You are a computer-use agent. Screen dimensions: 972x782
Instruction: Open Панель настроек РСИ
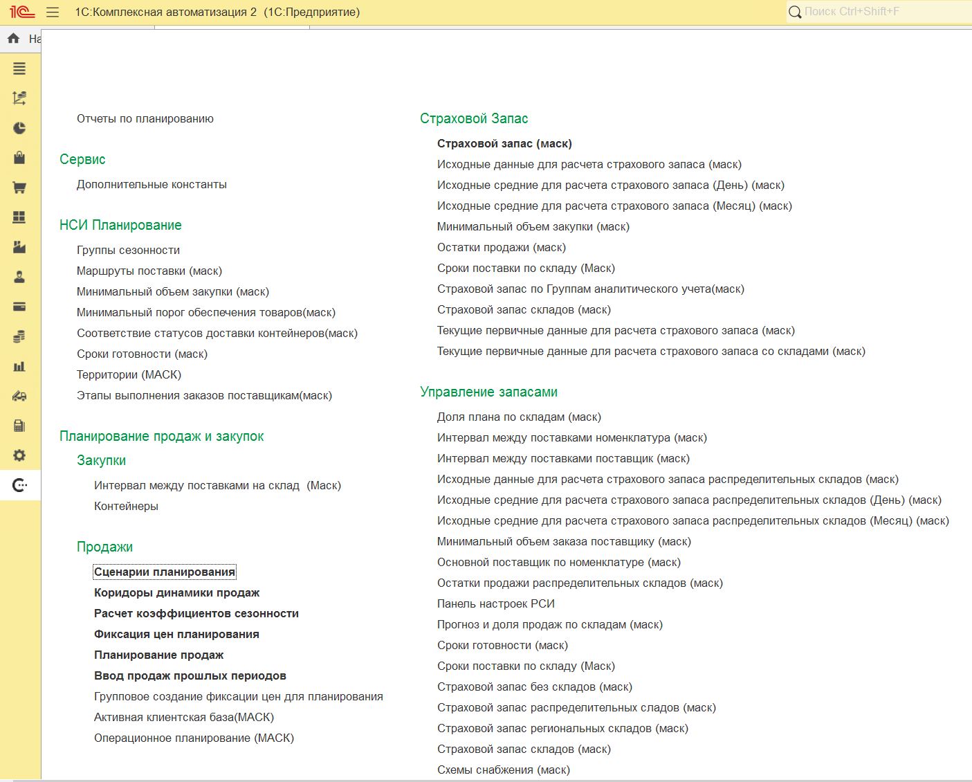tap(496, 604)
